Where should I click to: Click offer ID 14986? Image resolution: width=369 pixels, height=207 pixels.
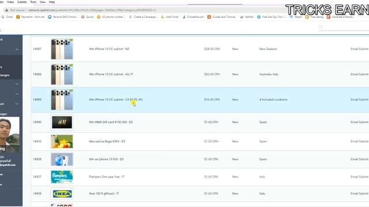coord(37,74)
